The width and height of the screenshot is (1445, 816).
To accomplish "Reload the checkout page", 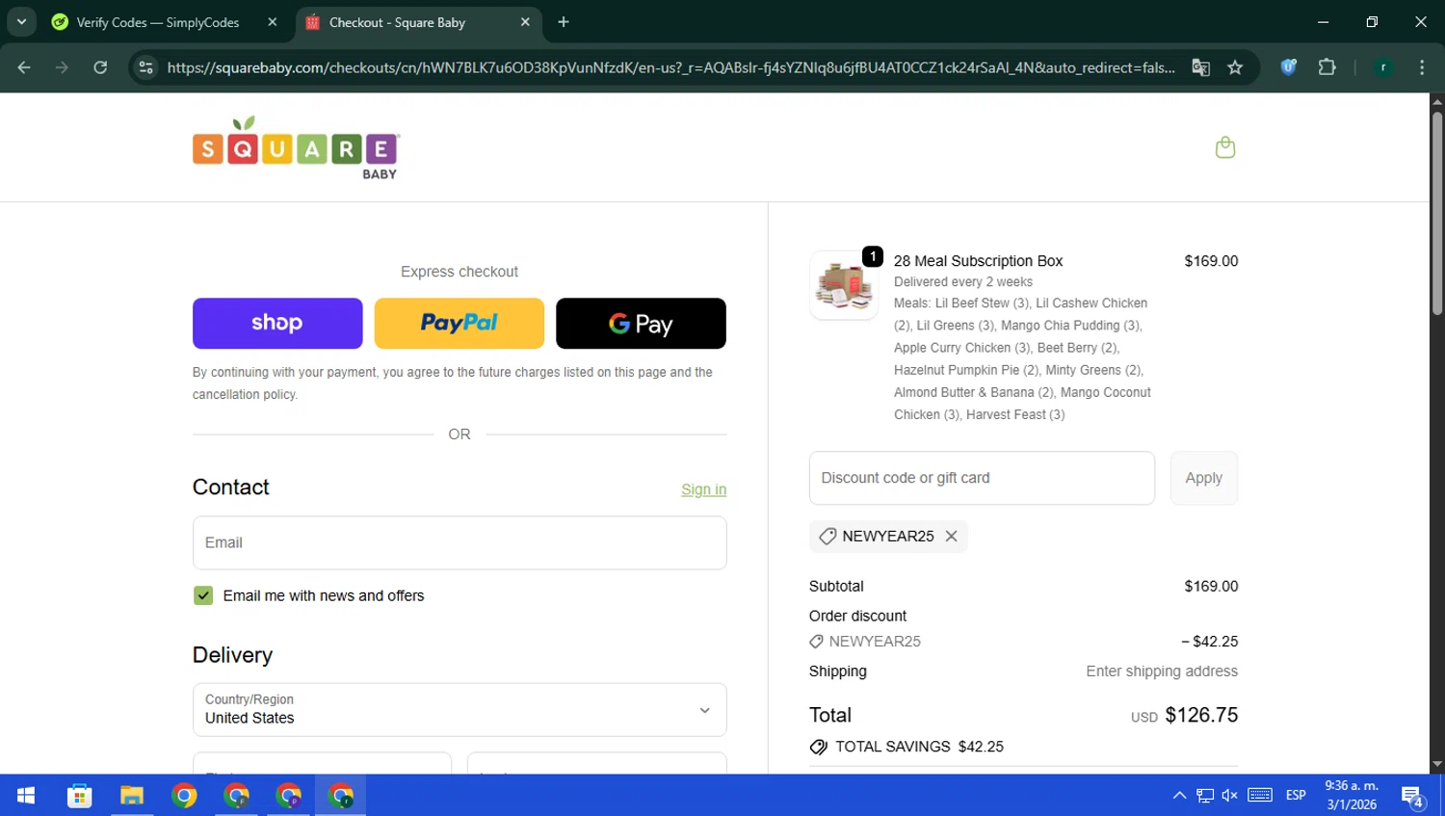I will coord(100,67).
